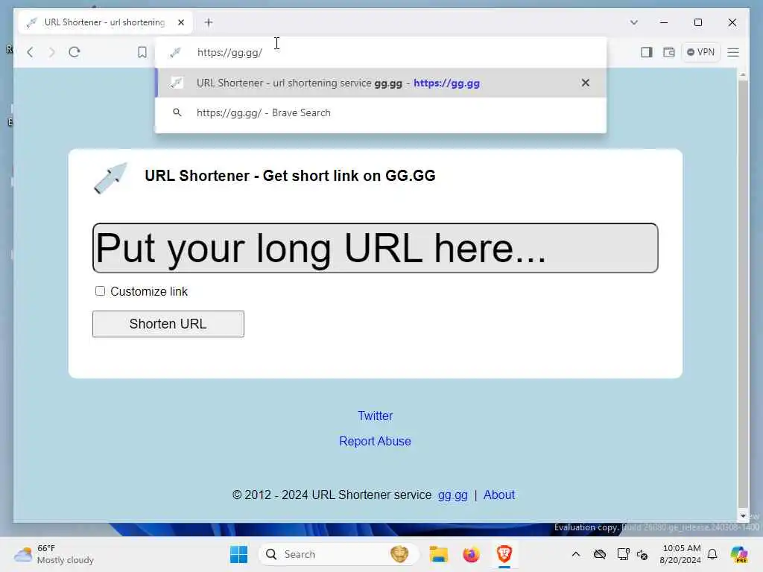Maximize the Brave window

coord(697,22)
